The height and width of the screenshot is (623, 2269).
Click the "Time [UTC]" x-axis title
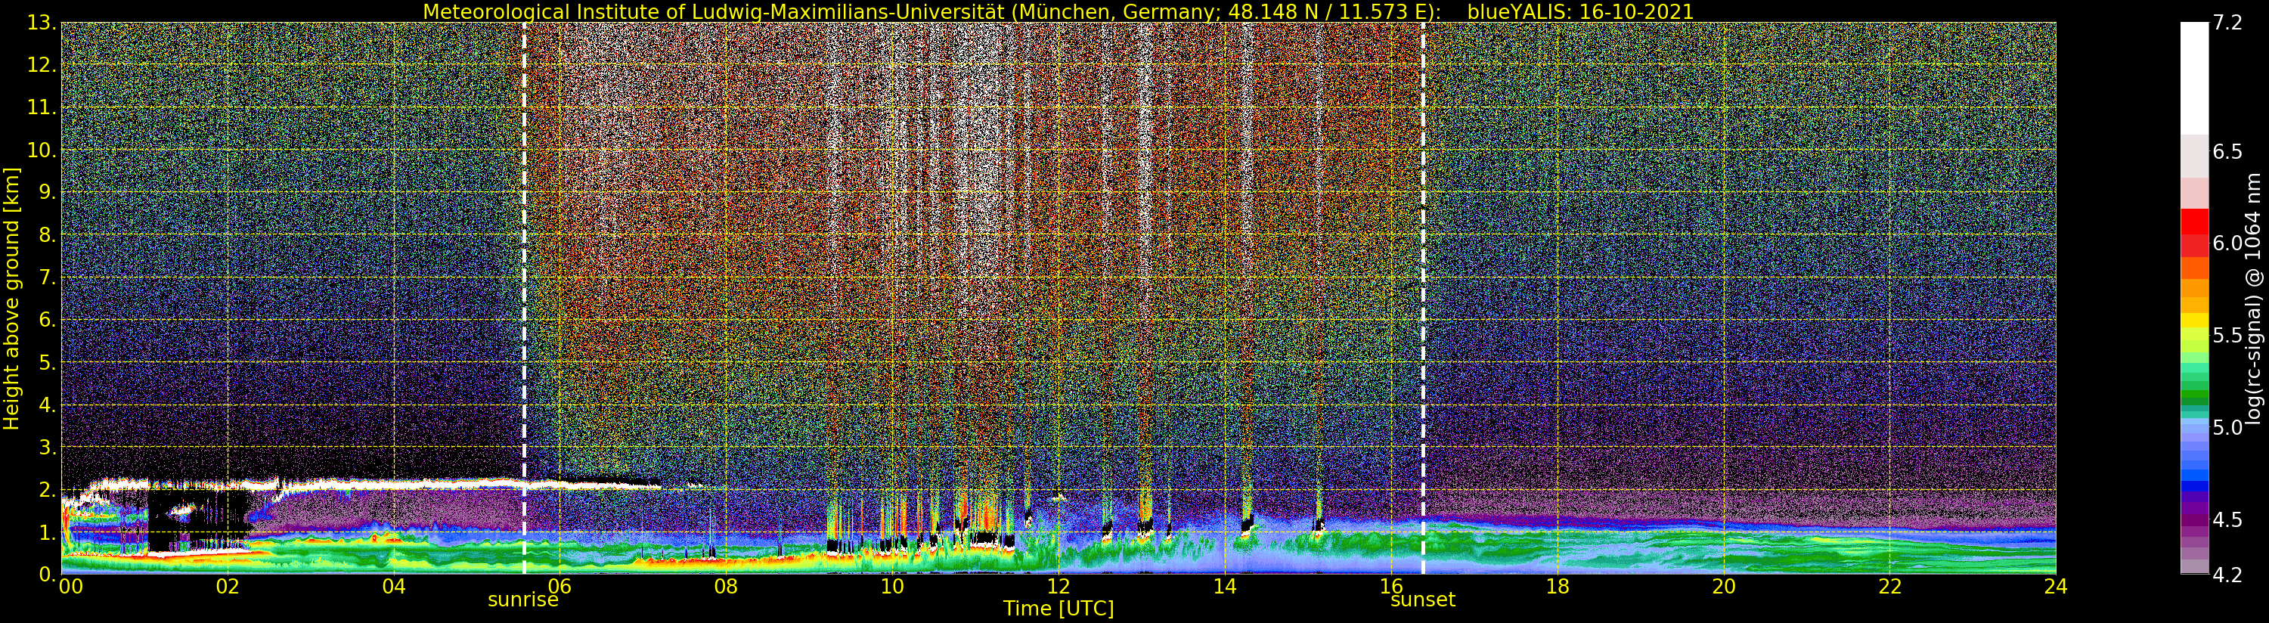pyautogui.click(x=1058, y=609)
